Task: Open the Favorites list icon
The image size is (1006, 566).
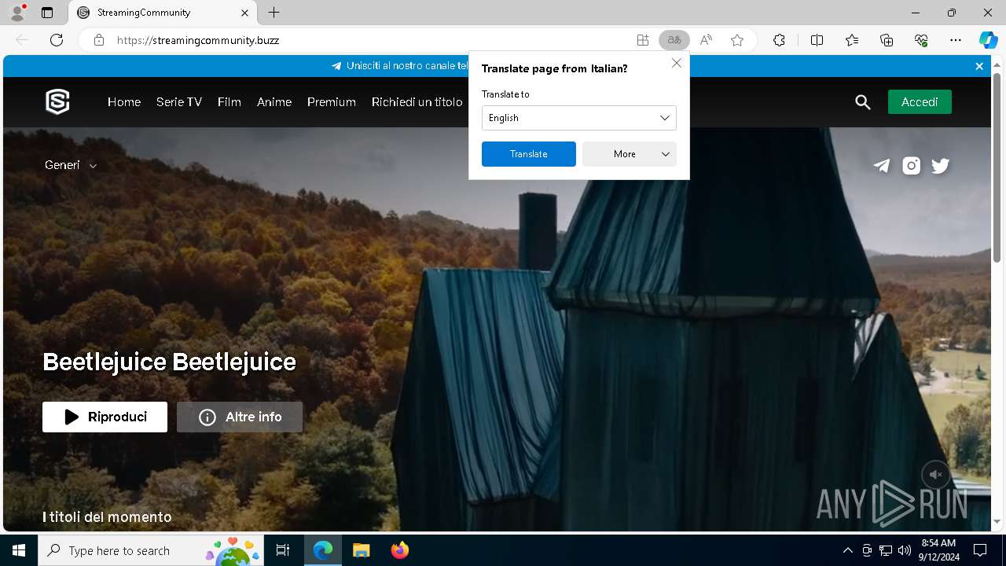Action: point(852,40)
